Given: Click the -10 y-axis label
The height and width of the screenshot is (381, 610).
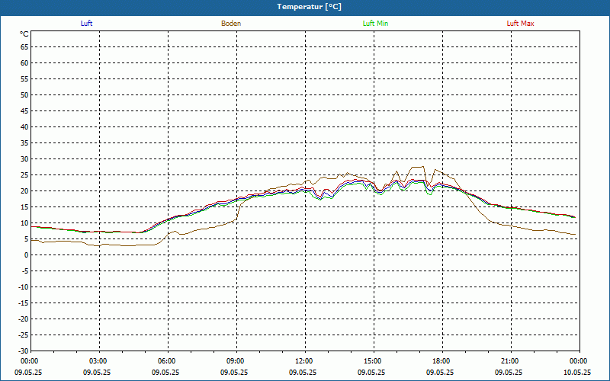Looking at the screenshot, I should [x=24, y=287].
